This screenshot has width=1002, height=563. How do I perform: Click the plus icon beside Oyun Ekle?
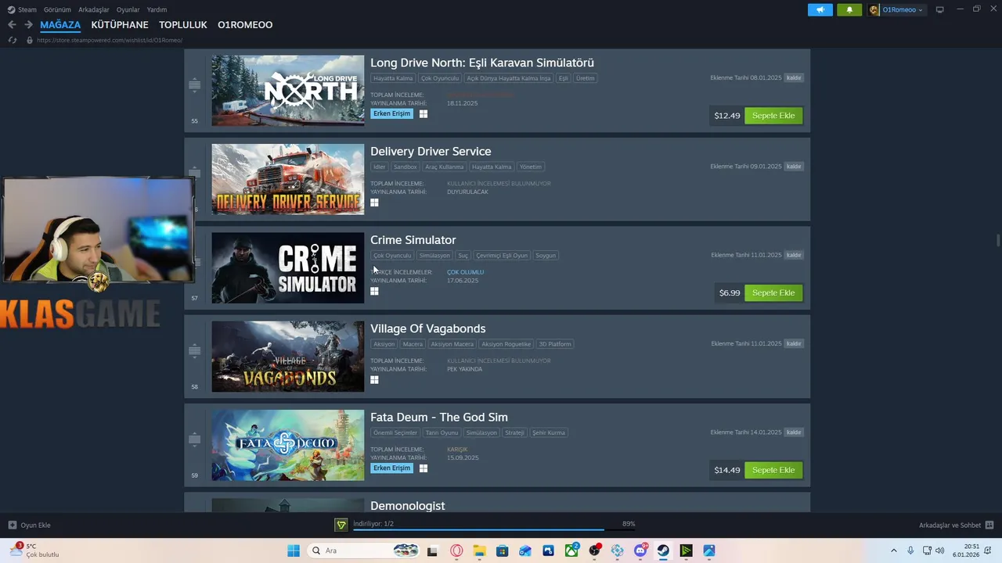[12, 525]
